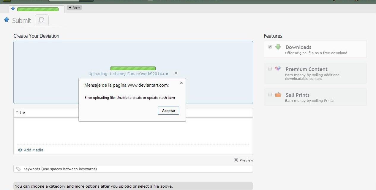
Task: Click the error uploading file message text
Action: 130,98
